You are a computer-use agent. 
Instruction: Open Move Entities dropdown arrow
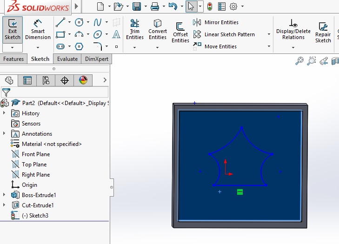click(269, 46)
